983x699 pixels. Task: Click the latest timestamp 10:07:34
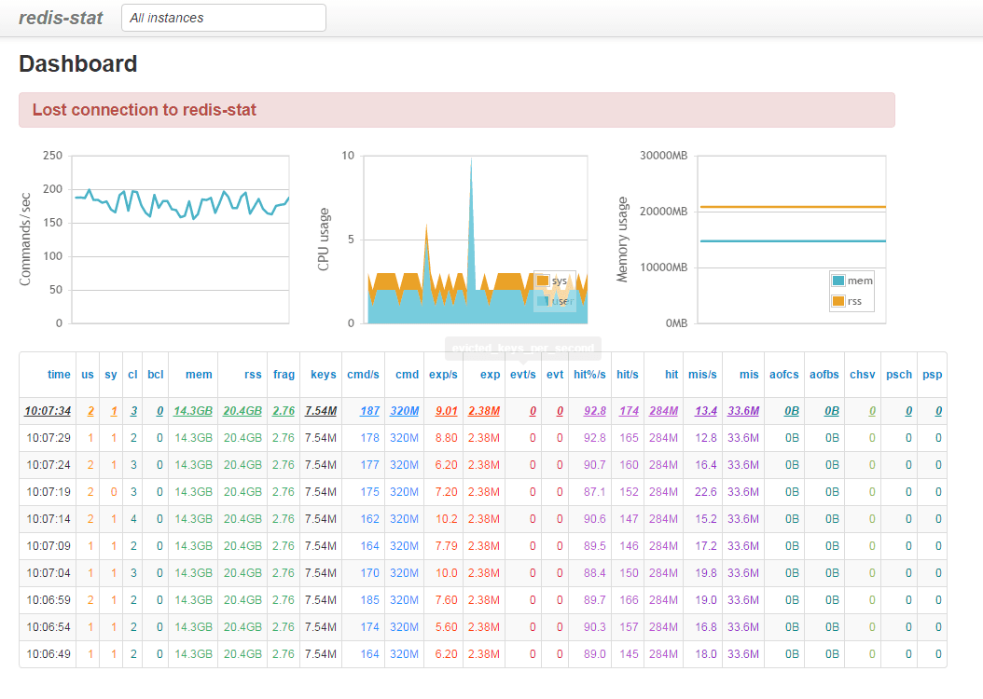tap(48, 411)
